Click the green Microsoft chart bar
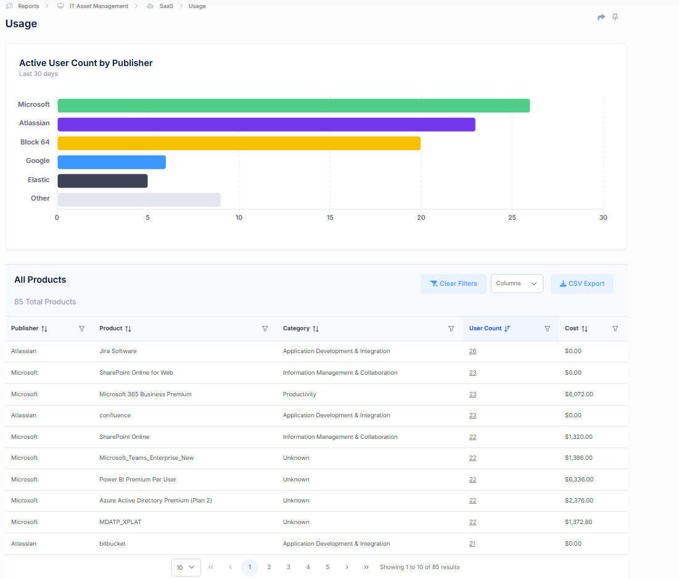This screenshot has height=579, width=679. [x=294, y=106]
